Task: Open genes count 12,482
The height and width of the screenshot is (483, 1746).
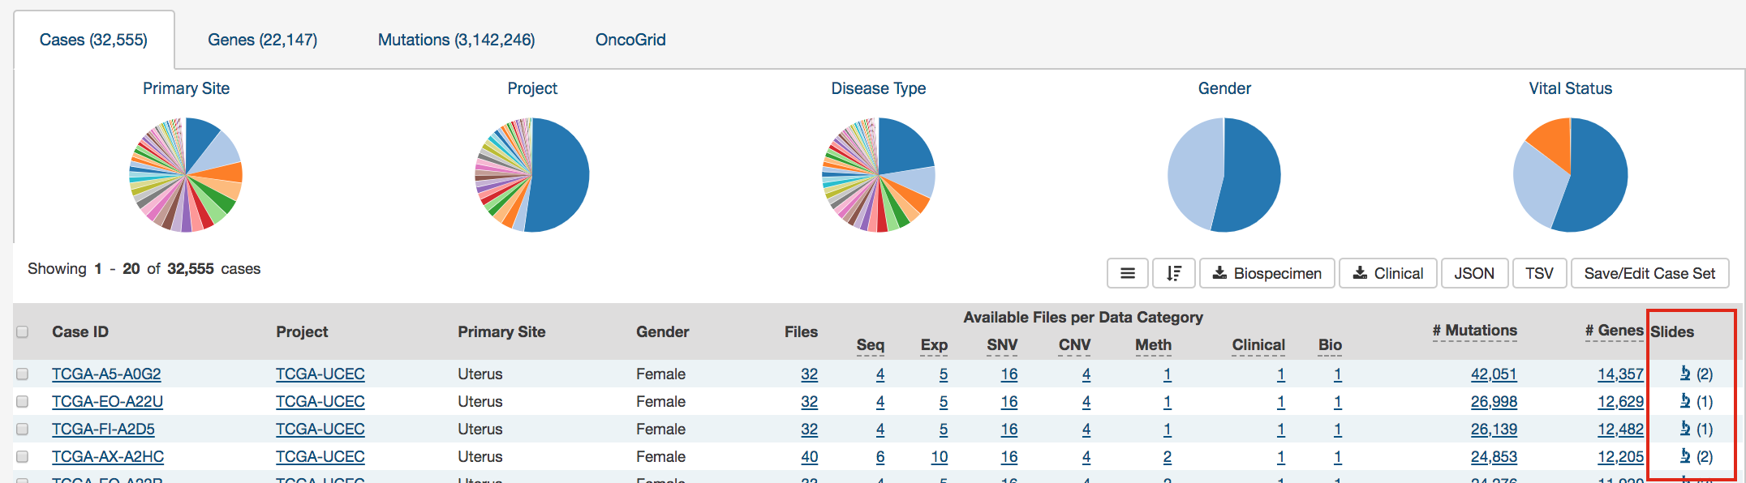Action: [x=1620, y=429]
